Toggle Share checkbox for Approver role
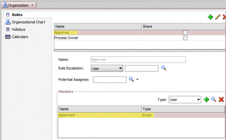The width and height of the screenshot is (226, 140). [x=185, y=33]
